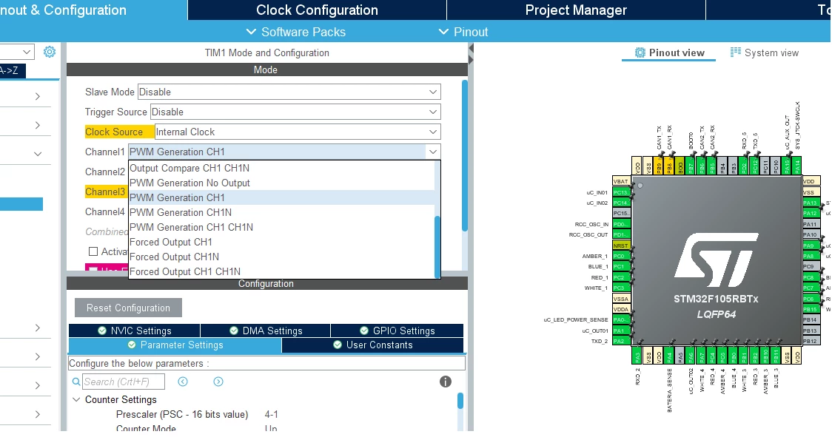The image size is (832, 437).
Task: Select the NRST pin on the chip
Action: [621, 245]
